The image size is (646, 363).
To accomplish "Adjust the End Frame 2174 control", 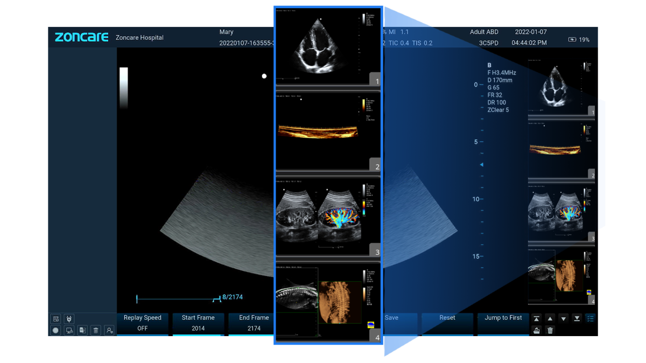I will 254,323.
